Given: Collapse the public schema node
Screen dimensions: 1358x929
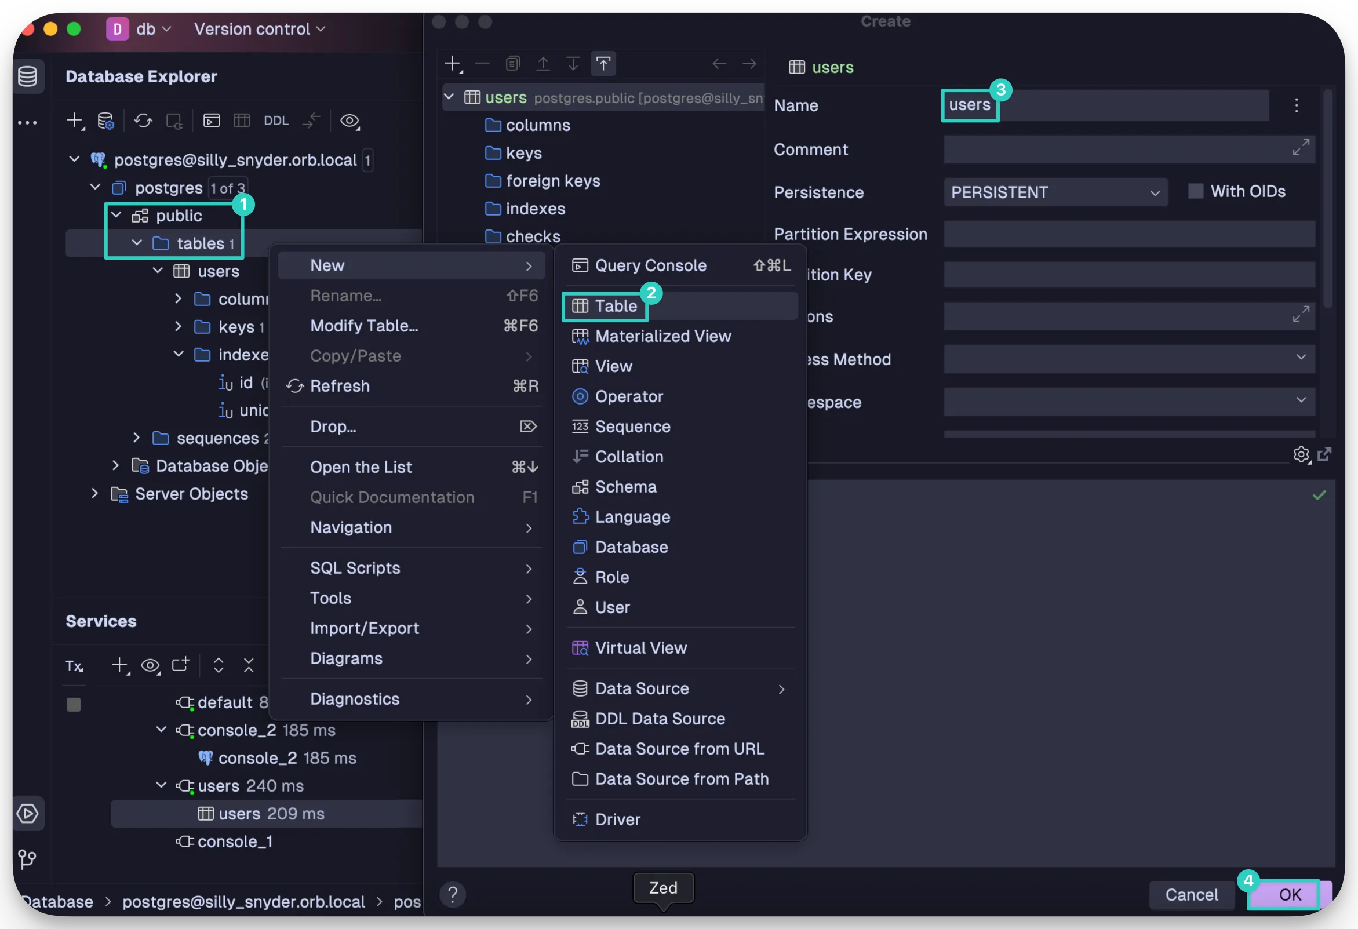Looking at the screenshot, I should 116,216.
